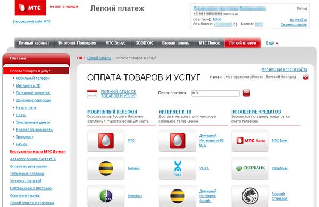
Task: Click the YOTA text link
Action: [204, 168]
